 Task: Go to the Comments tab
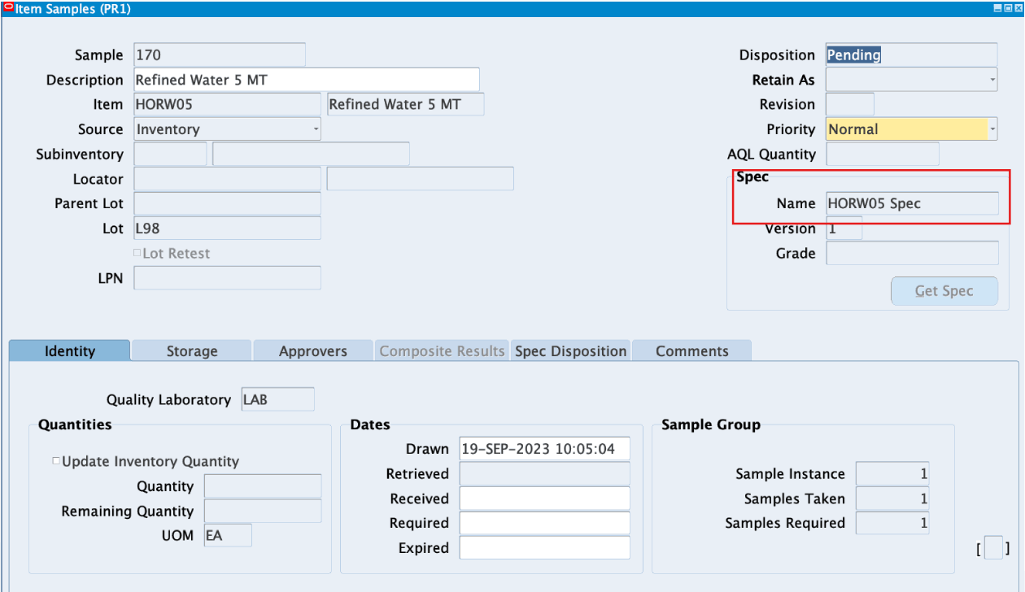692,351
